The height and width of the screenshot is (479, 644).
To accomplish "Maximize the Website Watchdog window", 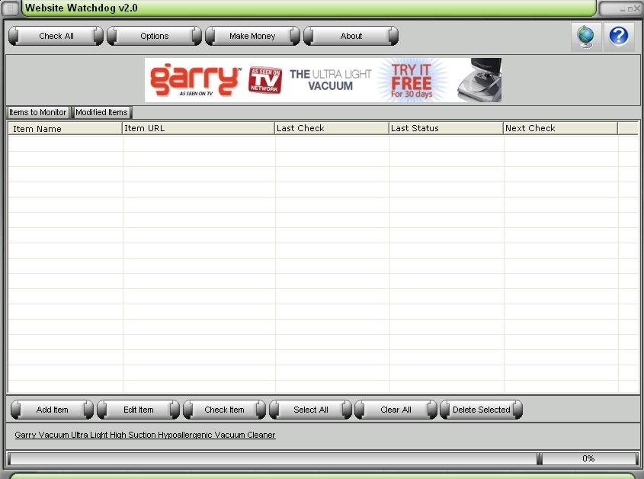I will click(630, 9).
